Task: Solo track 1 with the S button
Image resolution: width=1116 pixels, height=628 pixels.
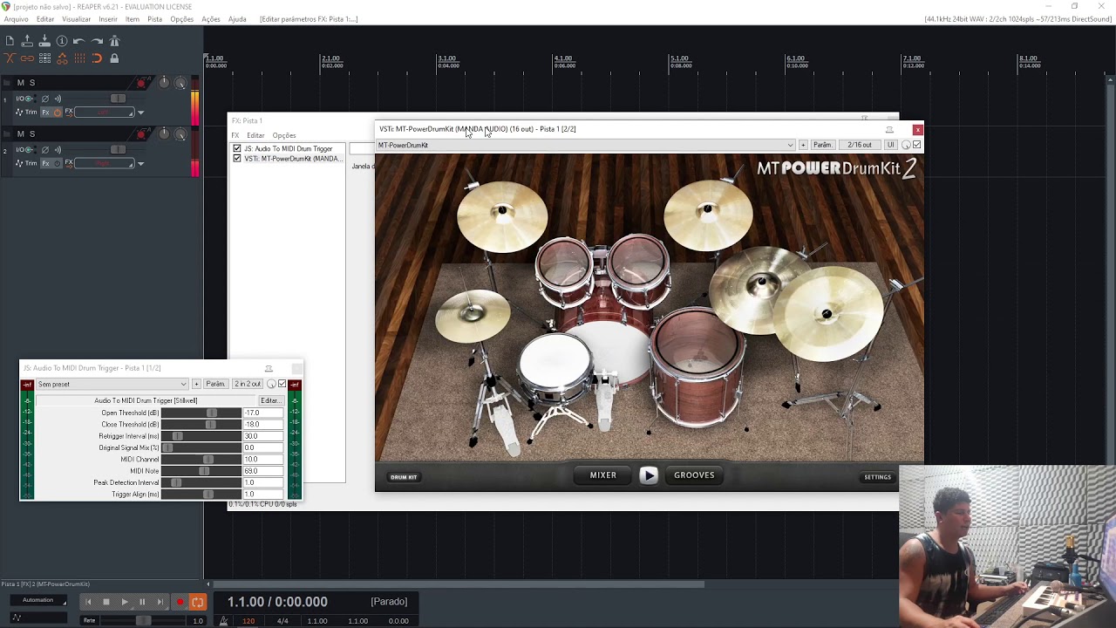Action: pos(32,83)
